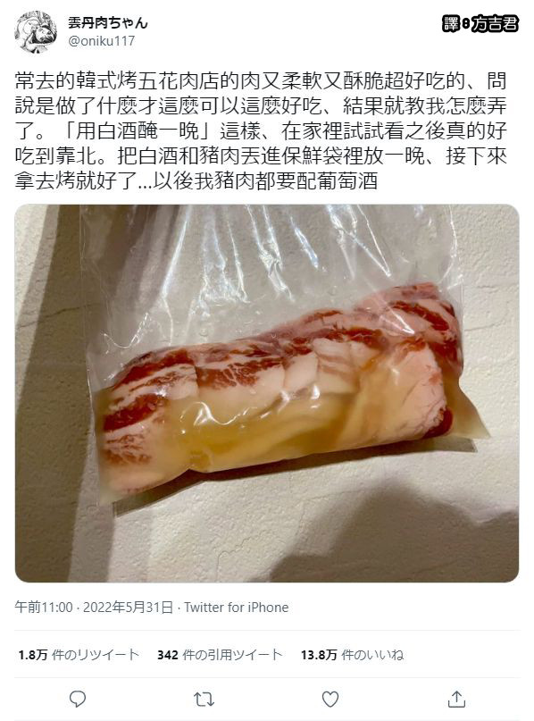Click the 譯 方吉君 translator watermark
Image resolution: width=534 pixels, height=721 pixels.
[480, 23]
